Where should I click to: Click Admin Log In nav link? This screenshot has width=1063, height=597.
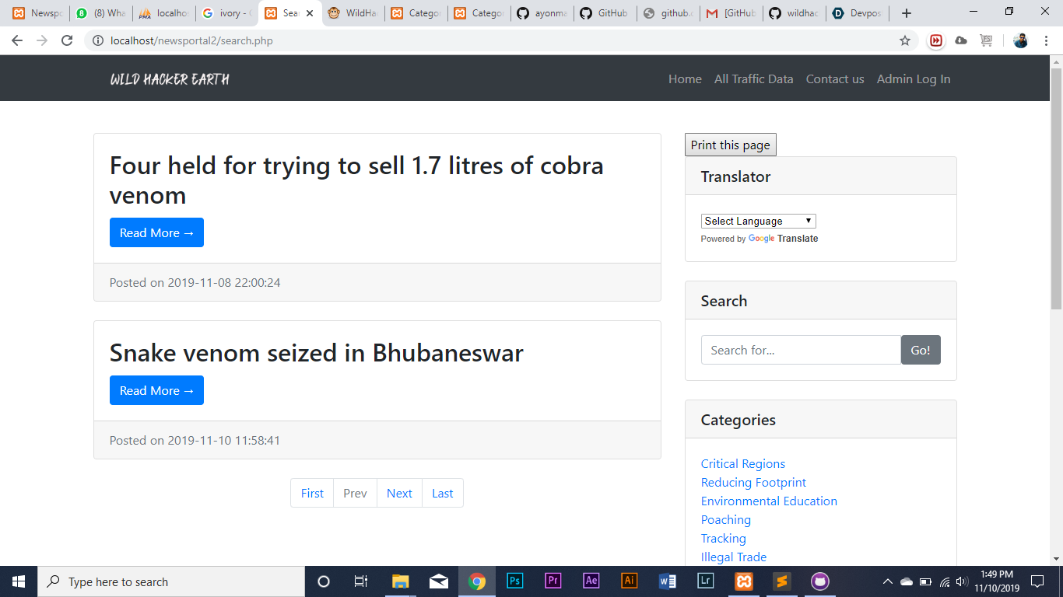click(913, 79)
